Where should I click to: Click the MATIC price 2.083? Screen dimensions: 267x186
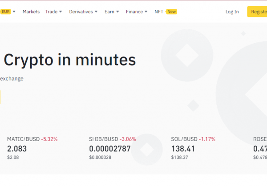pos(17,149)
